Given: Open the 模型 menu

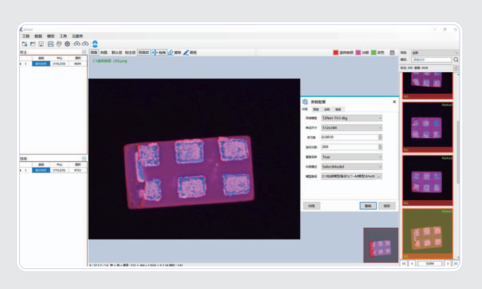Looking at the screenshot, I should tap(51, 36).
